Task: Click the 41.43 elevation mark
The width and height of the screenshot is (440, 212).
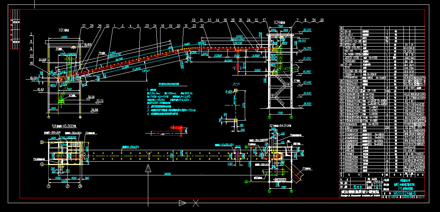Action: point(40,89)
